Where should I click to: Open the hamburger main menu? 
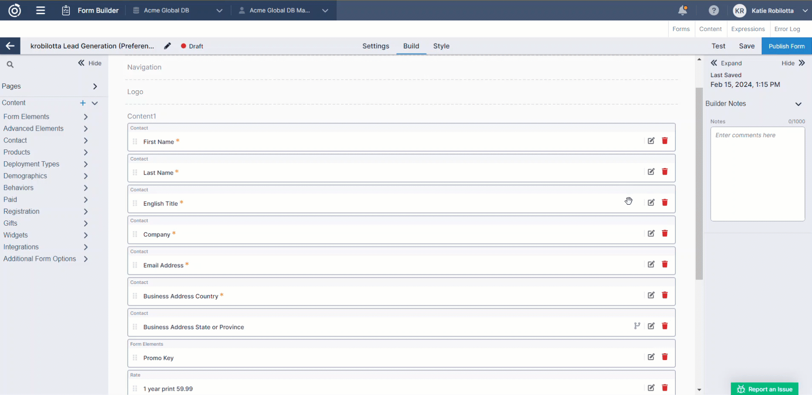(40, 10)
